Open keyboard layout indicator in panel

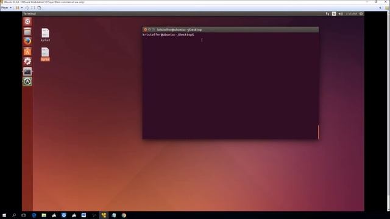click(x=334, y=14)
